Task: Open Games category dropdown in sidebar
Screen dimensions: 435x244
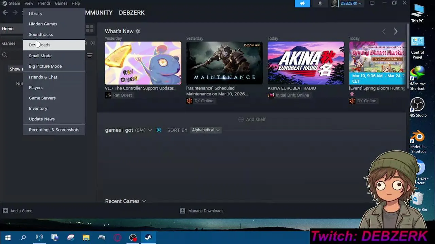Action: point(9,43)
